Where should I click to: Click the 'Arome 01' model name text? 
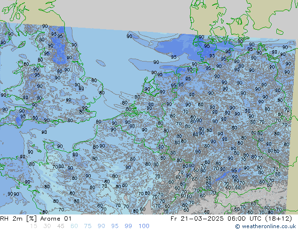tap(55, 219)
